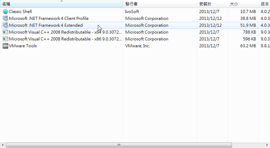Screen dimensions: 270x148
Task: Sort by the 發行者 column header
Action: (x=160, y=4)
